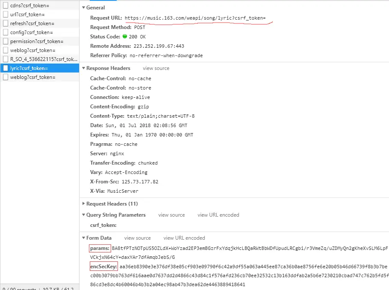This screenshot has width=389, height=290.
Task: Click view URL encoded for Query String Parameters
Action: click(x=218, y=215)
